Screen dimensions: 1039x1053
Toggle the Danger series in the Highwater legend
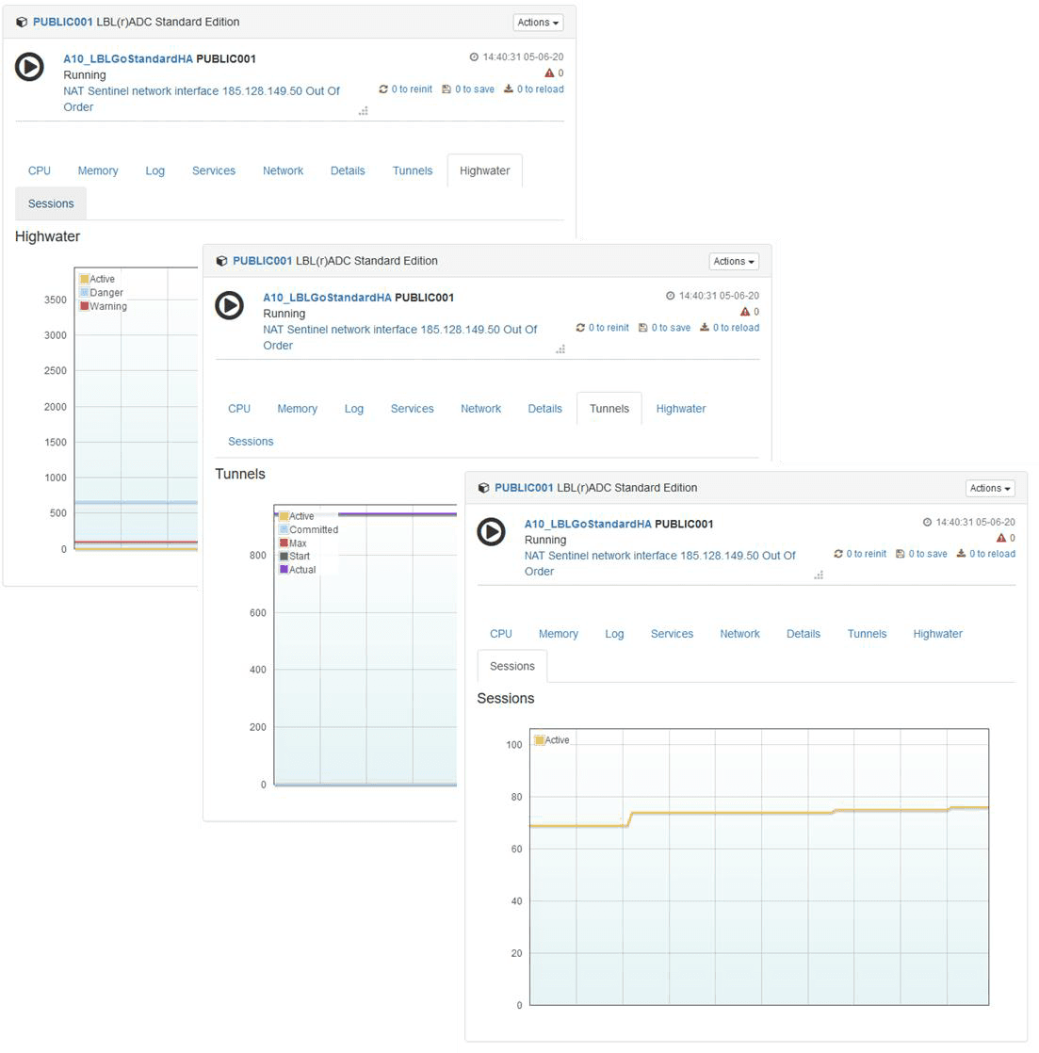coord(106,293)
